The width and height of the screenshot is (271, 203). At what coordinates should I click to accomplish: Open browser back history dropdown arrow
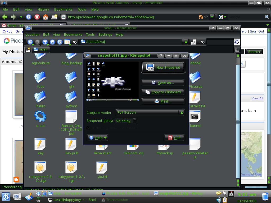[21, 17]
